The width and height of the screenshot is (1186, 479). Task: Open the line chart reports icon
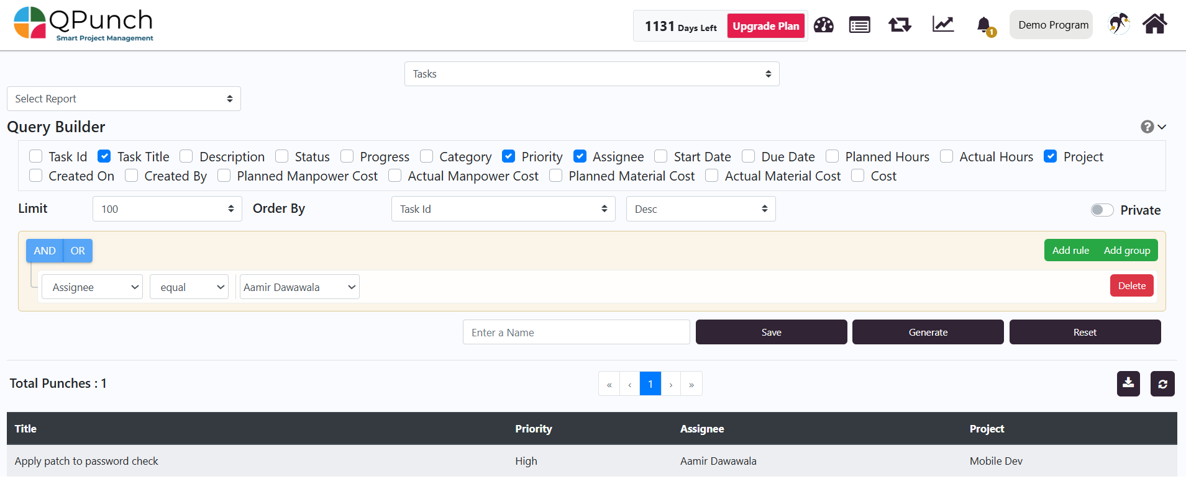click(942, 25)
